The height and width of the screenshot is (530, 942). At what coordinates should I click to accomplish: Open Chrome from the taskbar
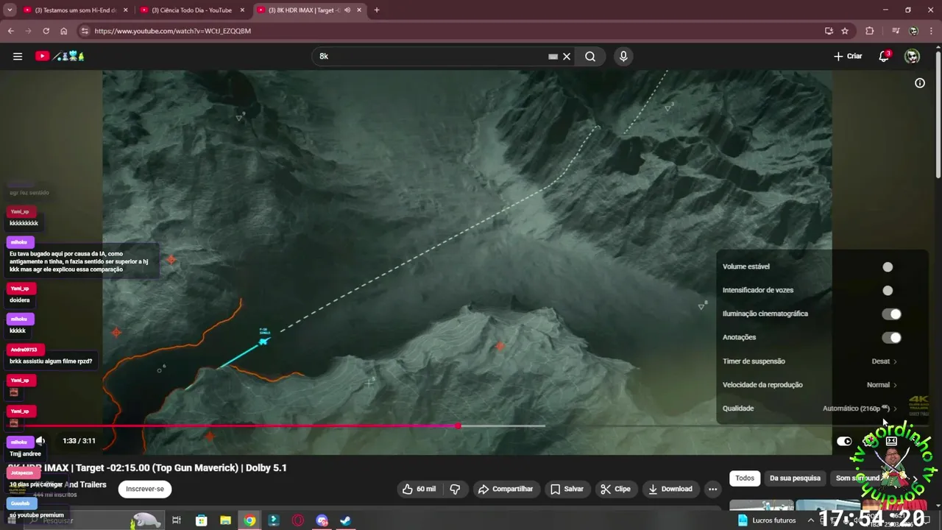(250, 520)
